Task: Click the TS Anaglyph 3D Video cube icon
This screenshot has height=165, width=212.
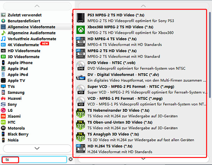Action: 81,137
